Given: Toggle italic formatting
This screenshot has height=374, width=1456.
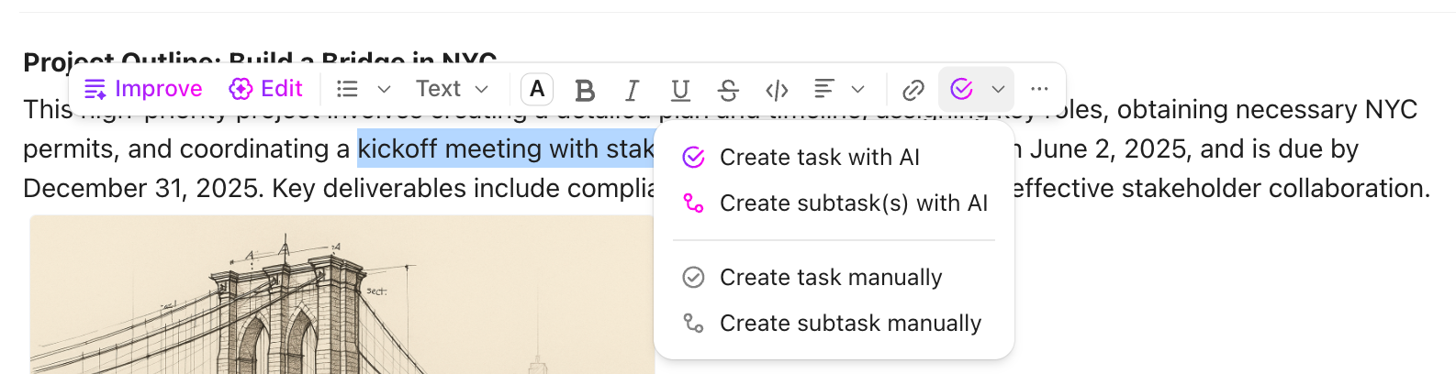Looking at the screenshot, I should pos(632,90).
